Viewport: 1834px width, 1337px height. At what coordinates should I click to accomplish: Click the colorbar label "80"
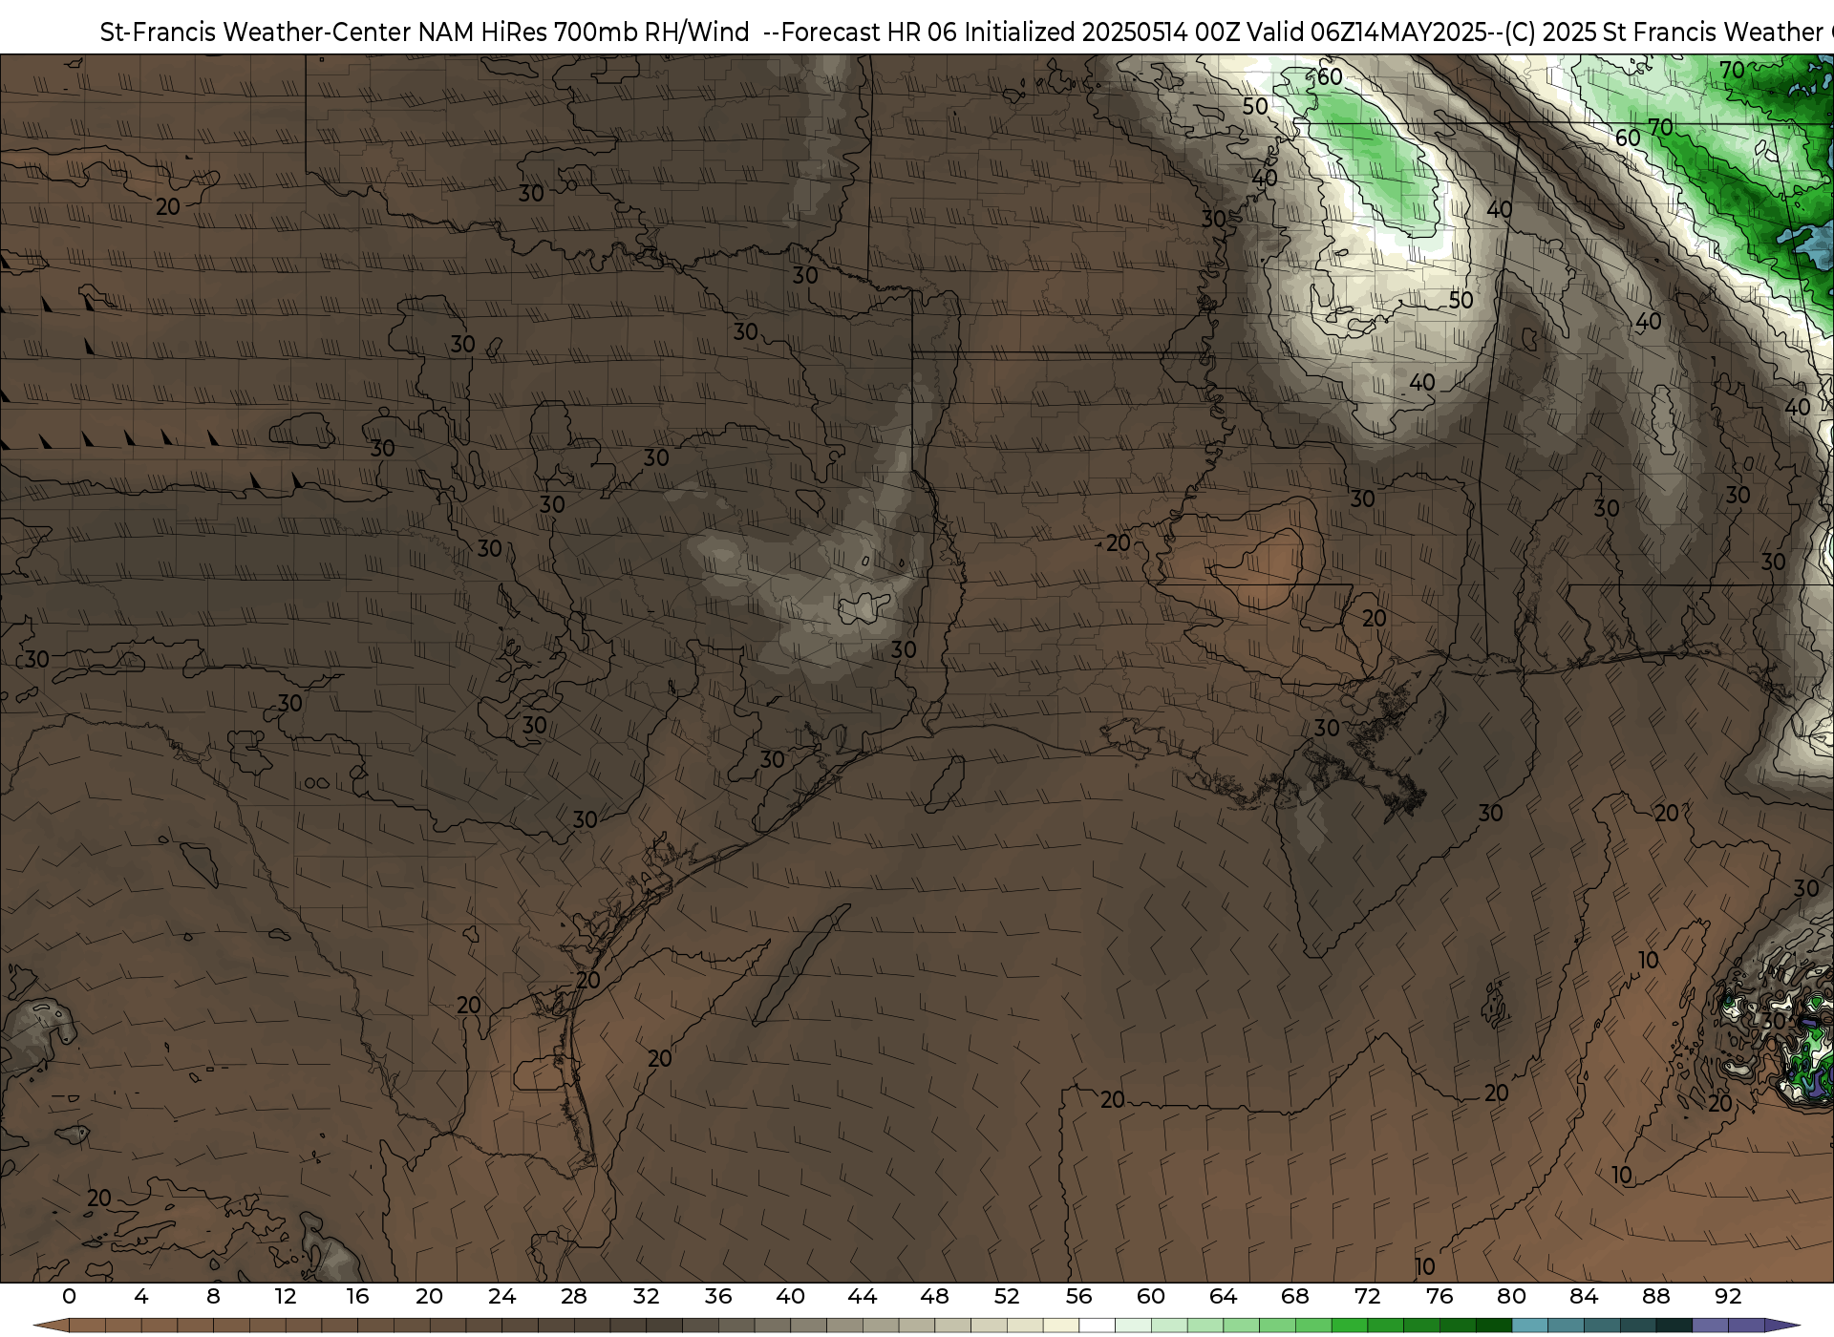click(x=1511, y=1297)
